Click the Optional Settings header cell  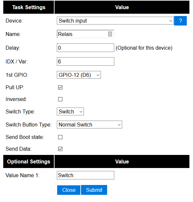coord(29,161)
